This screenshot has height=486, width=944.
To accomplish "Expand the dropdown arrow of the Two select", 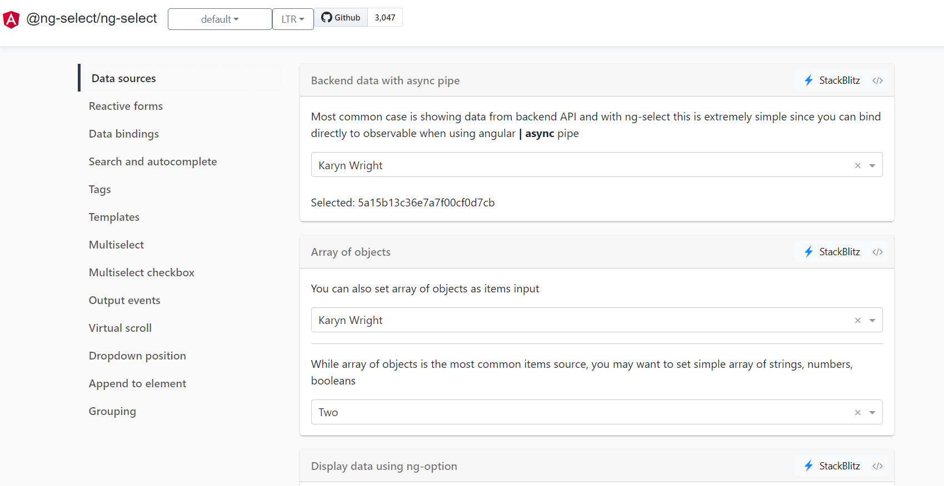I will (872, 412).
